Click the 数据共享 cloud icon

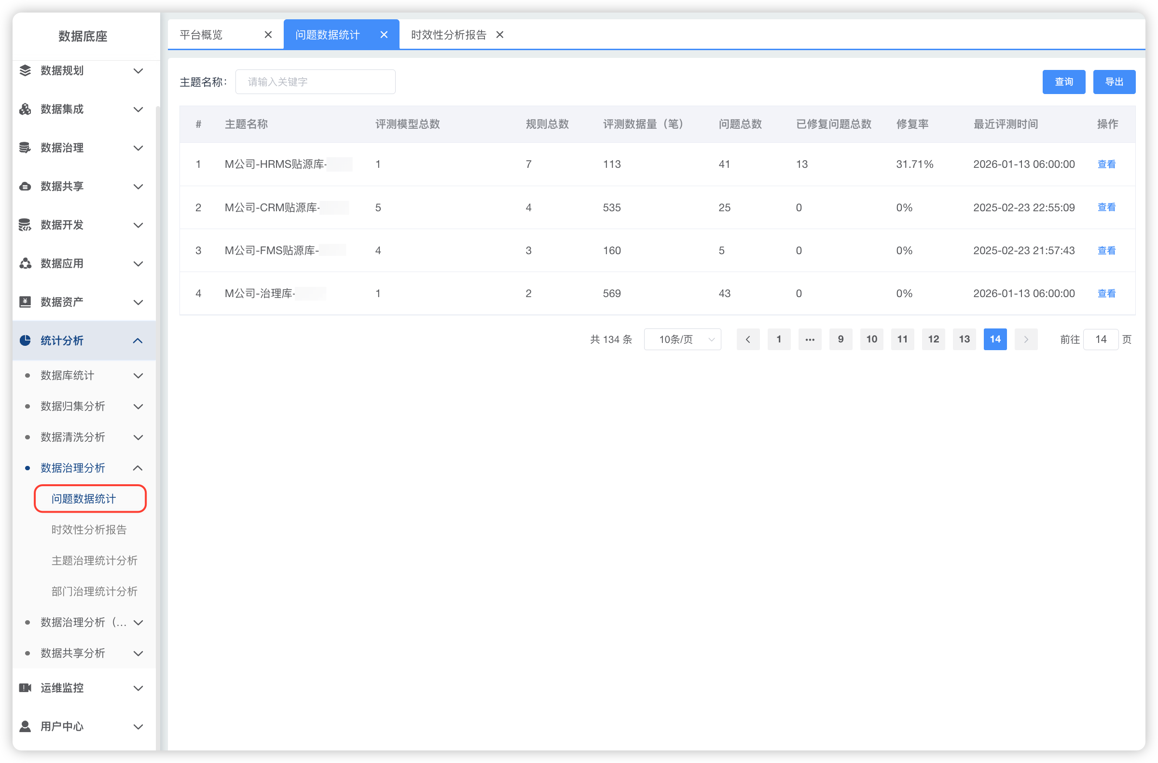click(25, 186)
